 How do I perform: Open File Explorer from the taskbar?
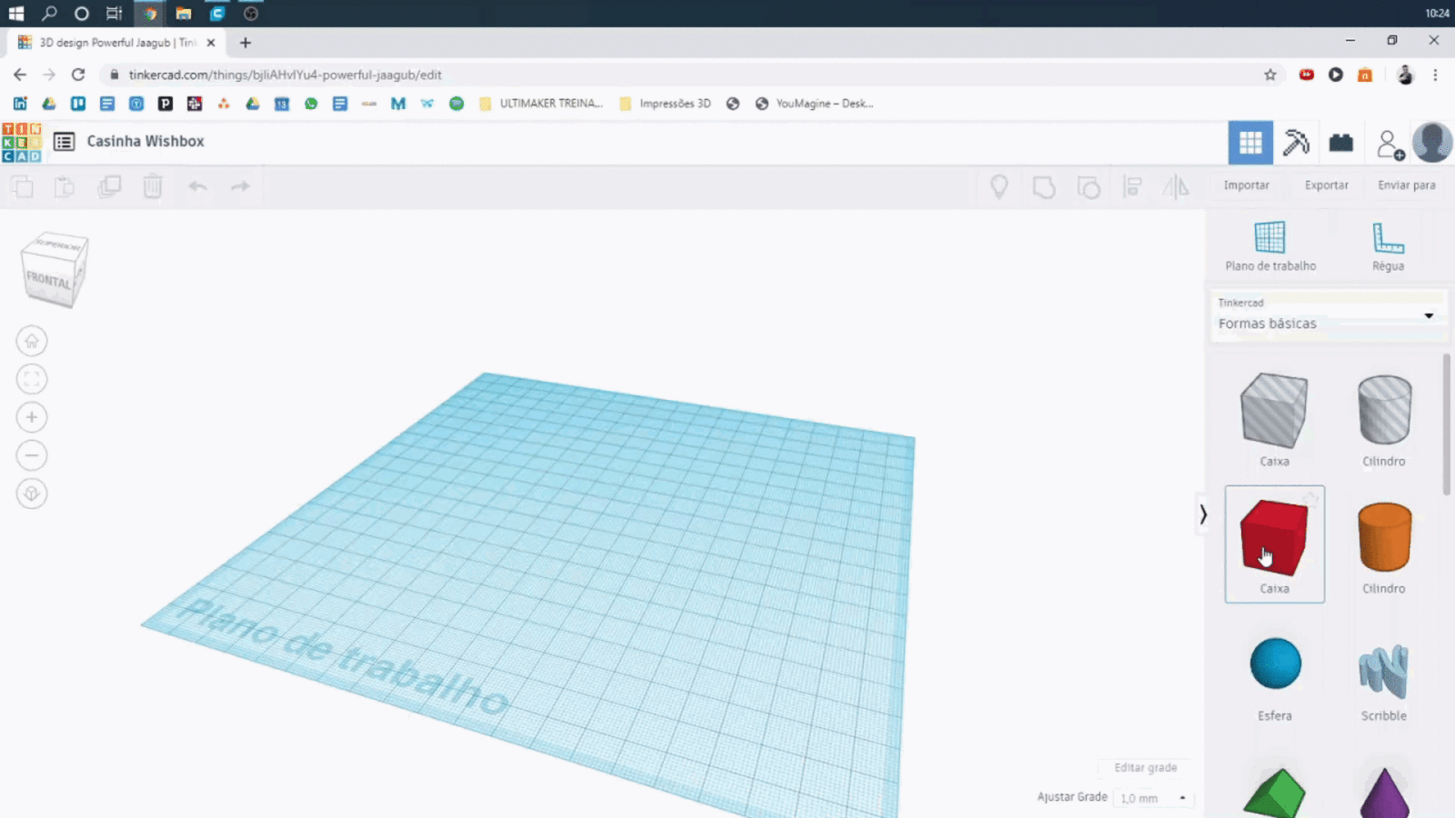pos(184,14)
